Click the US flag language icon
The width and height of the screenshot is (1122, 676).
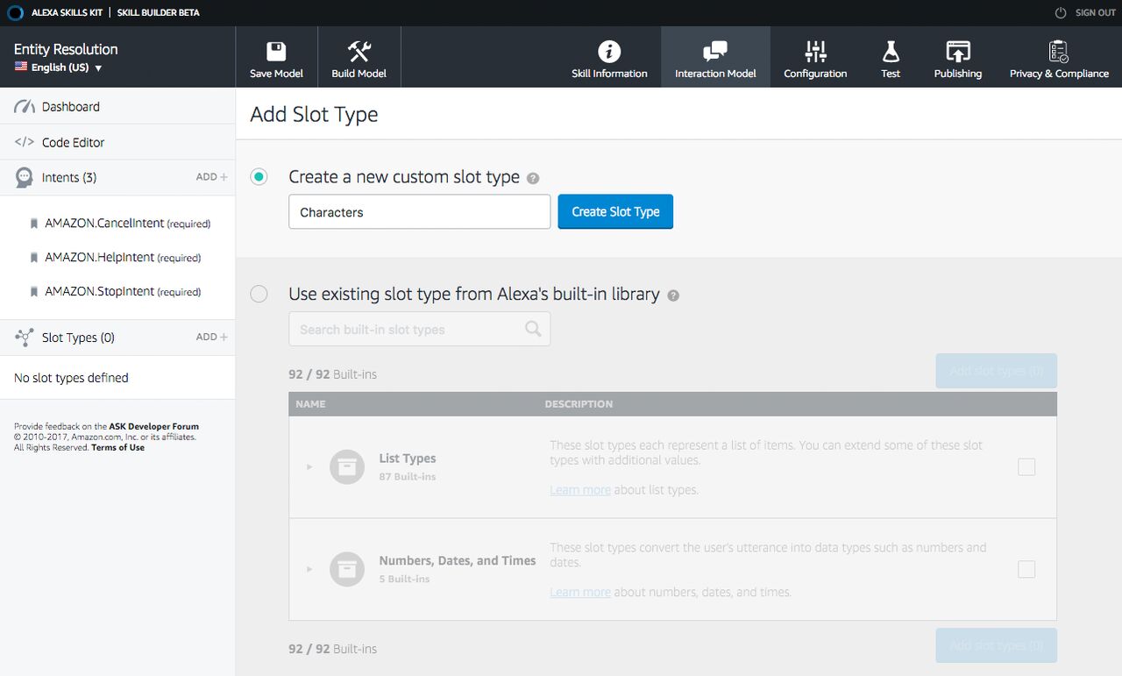click(x=21, y=68)
